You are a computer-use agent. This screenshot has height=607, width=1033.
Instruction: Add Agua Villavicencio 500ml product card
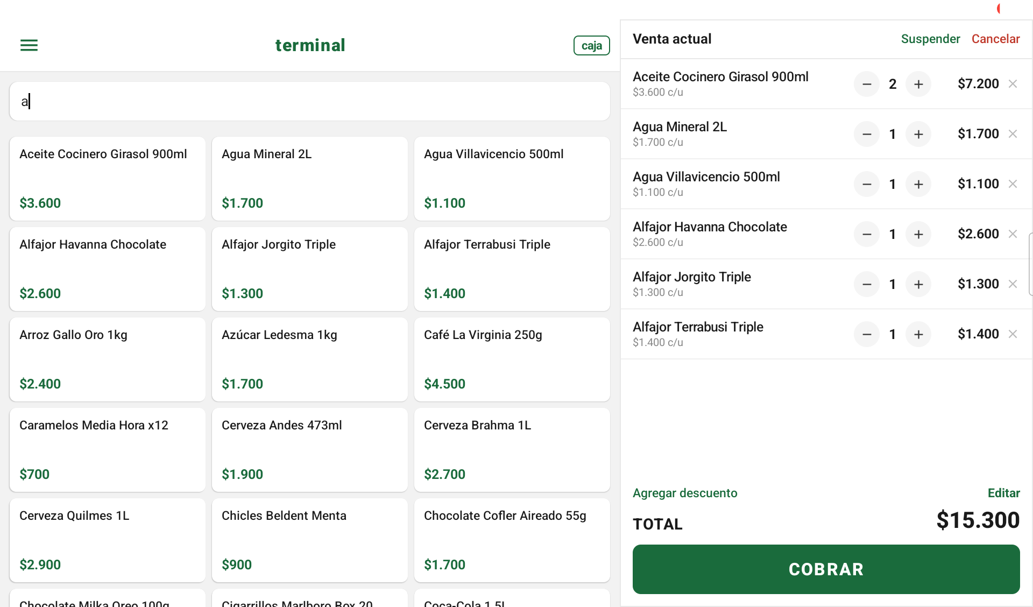click(x=512, y=179)
